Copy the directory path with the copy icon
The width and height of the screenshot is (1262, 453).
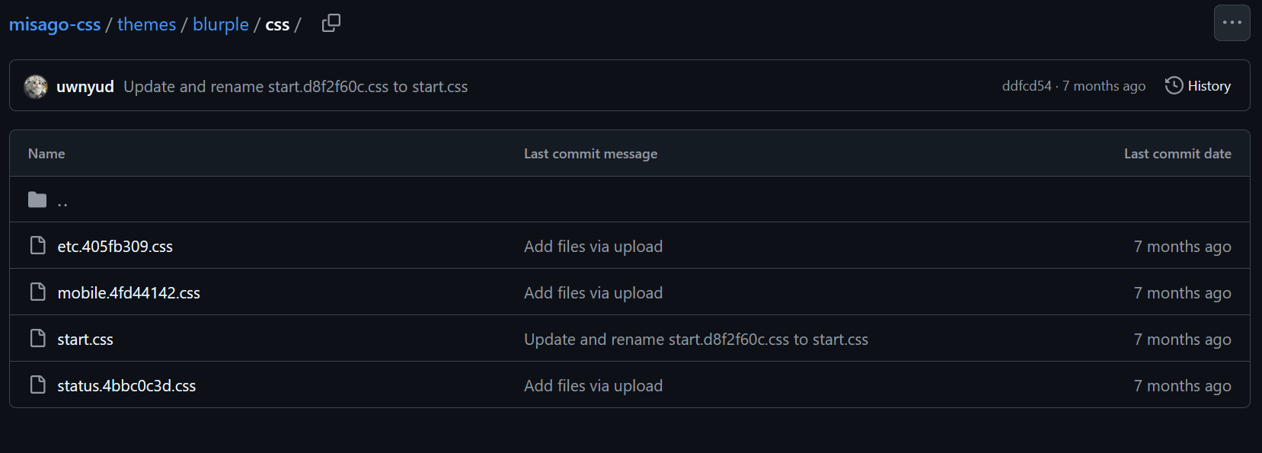(331, 24)
